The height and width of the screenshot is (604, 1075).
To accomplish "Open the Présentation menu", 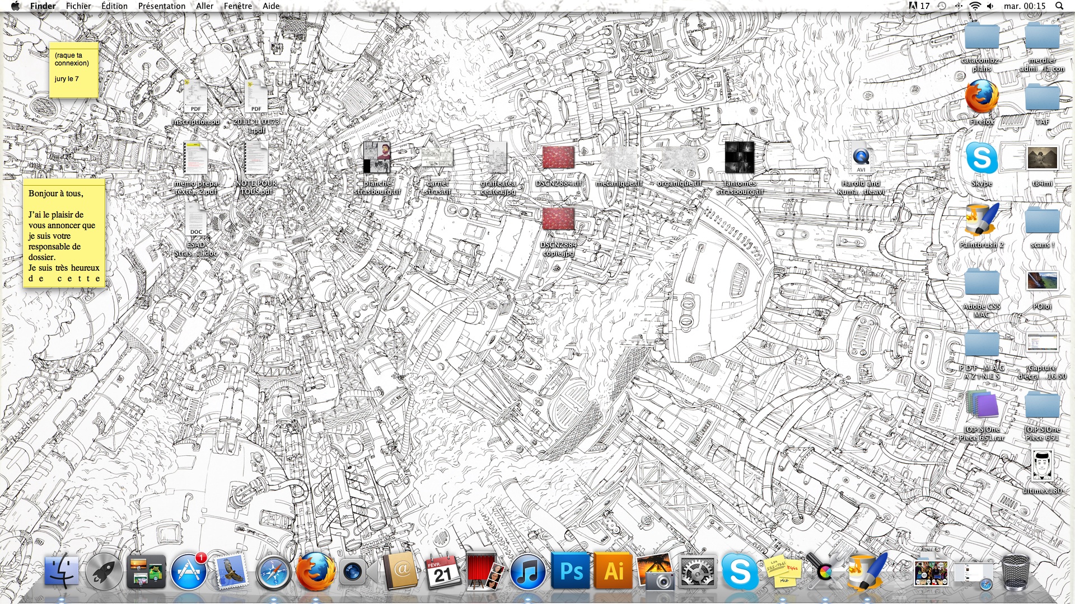I will pos(162,6).
